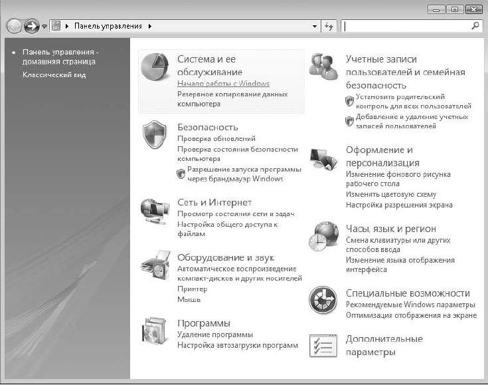Open 'Дополнительные параметры' heading

coord(384,345)
